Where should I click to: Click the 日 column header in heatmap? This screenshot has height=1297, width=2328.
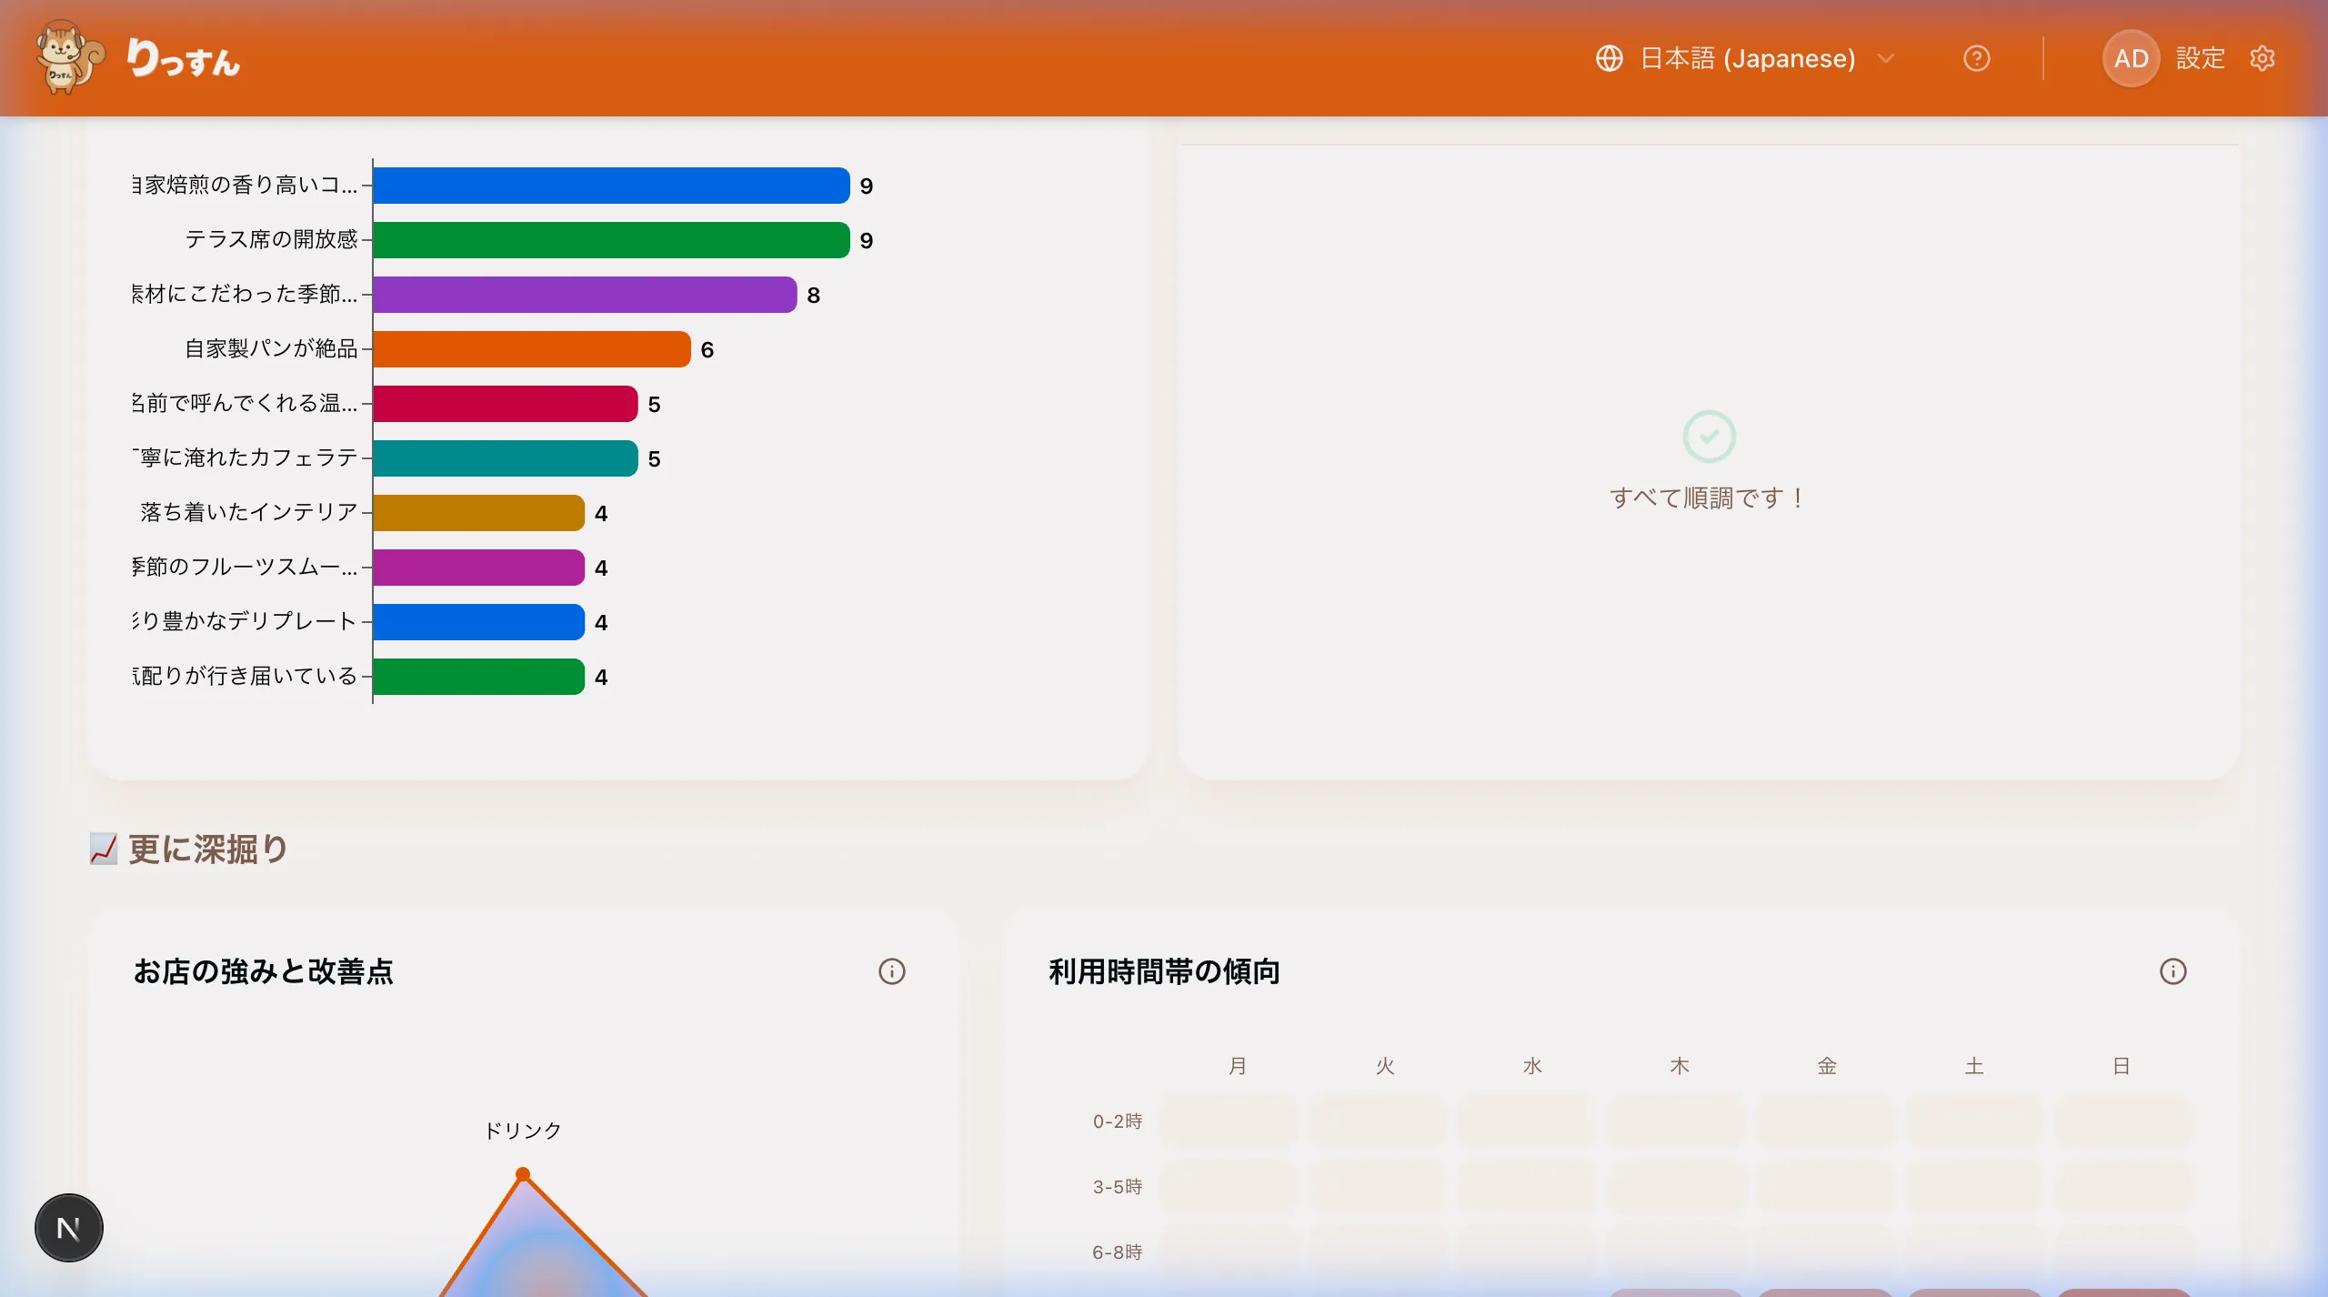point(2122,1066)
